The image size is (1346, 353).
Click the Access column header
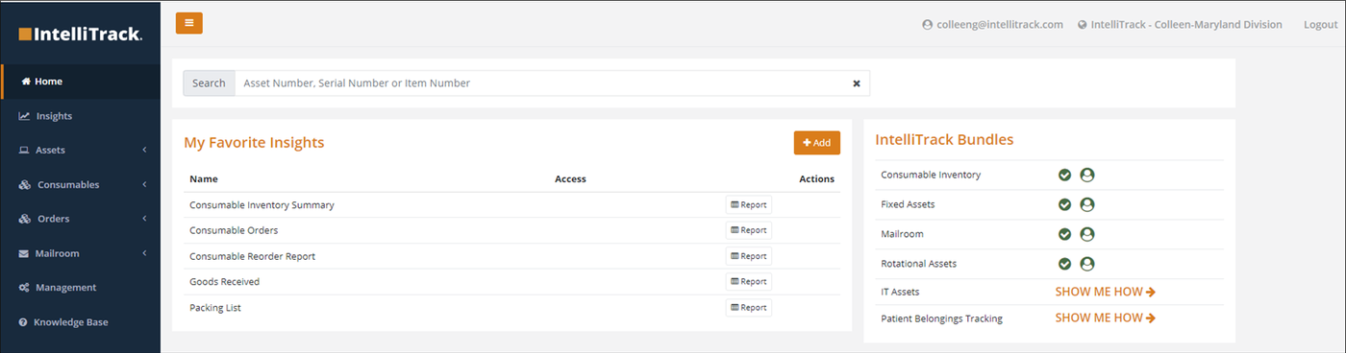pyautogui.click(x=570, y=179)
